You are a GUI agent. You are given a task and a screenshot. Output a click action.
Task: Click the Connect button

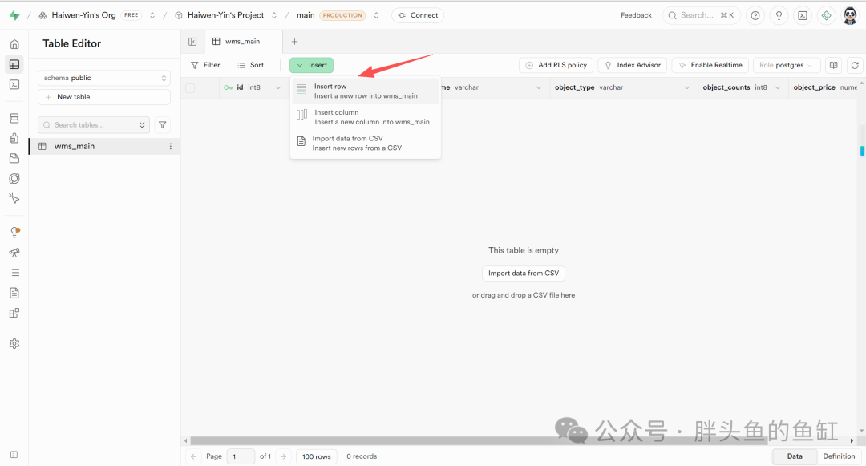[x=418, y=15]
